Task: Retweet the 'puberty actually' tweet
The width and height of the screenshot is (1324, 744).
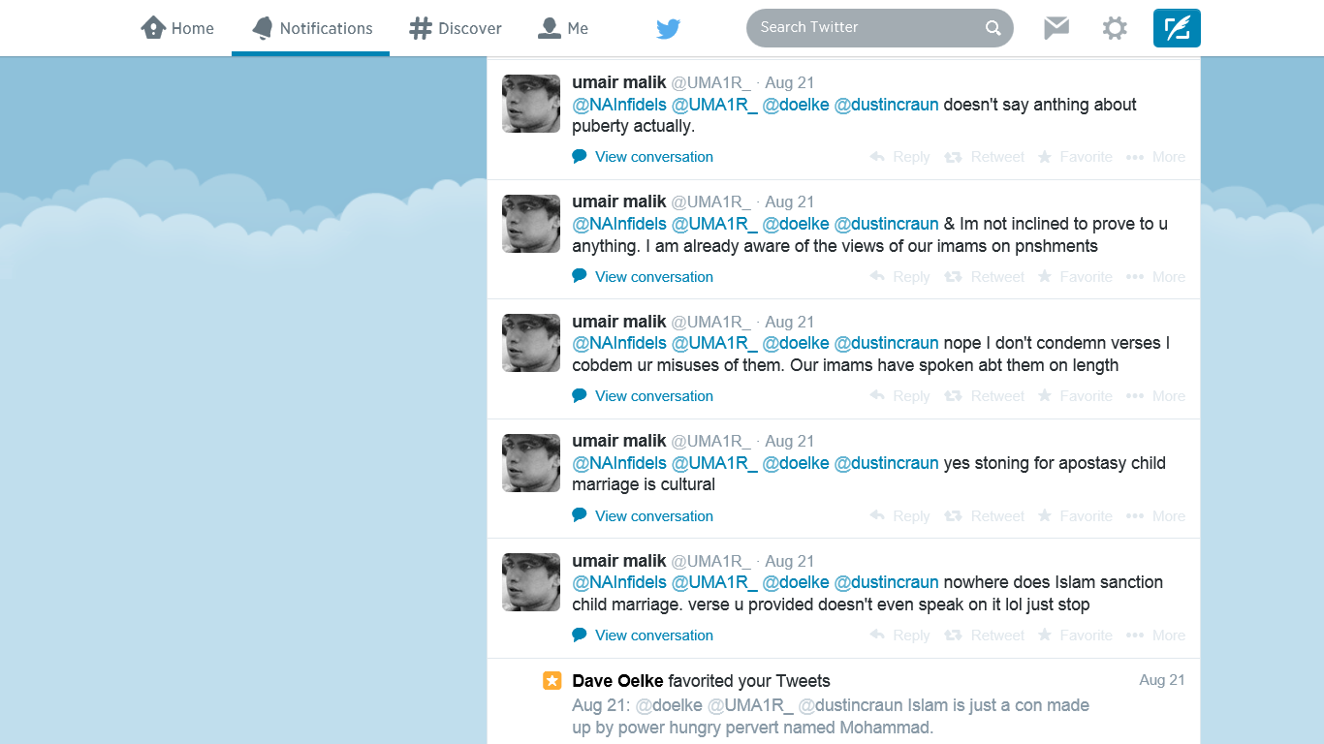Action: (x=984, y=157)
